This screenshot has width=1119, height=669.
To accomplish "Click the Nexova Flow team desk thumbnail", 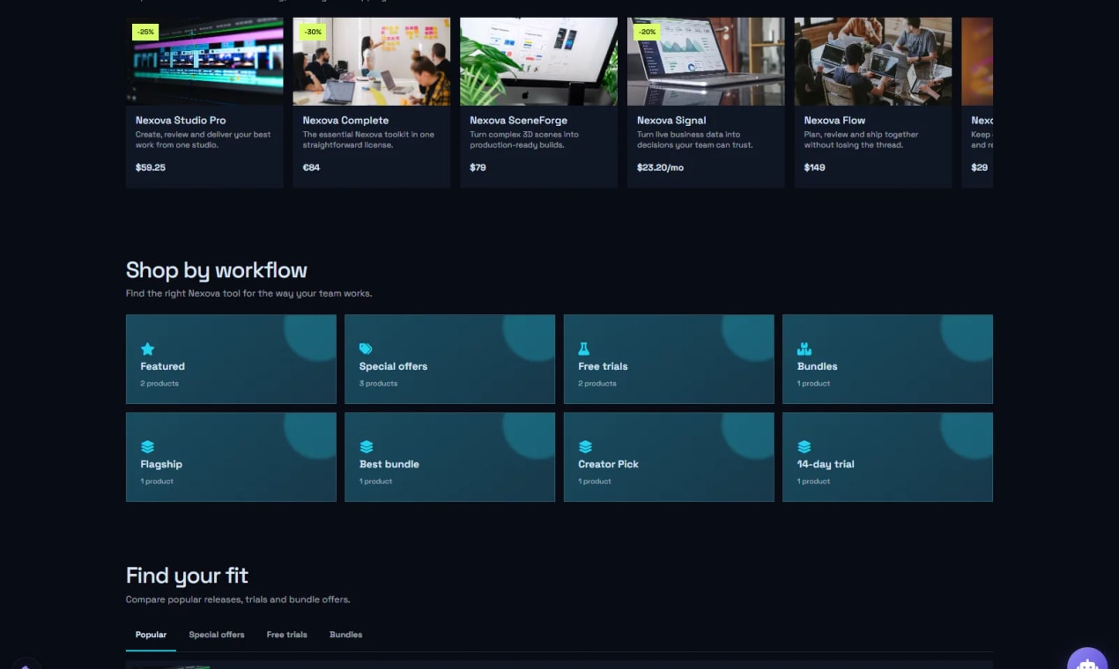I will click(873, 62).
